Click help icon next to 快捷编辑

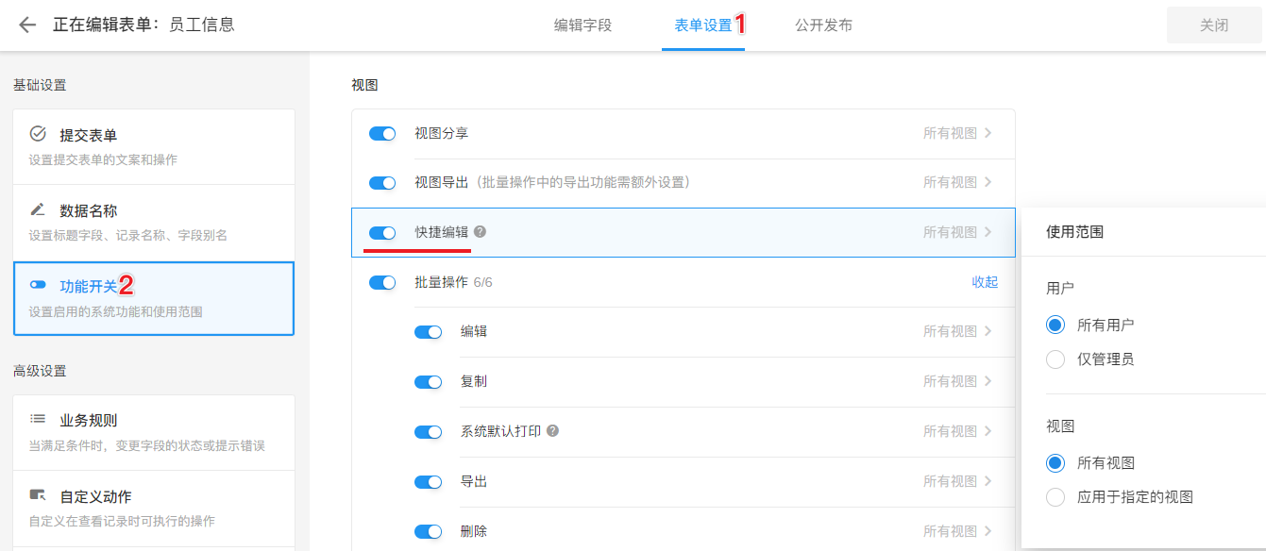click(481, 231)
